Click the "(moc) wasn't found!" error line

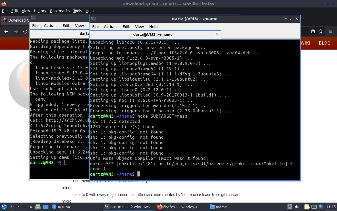click(149, 158)
